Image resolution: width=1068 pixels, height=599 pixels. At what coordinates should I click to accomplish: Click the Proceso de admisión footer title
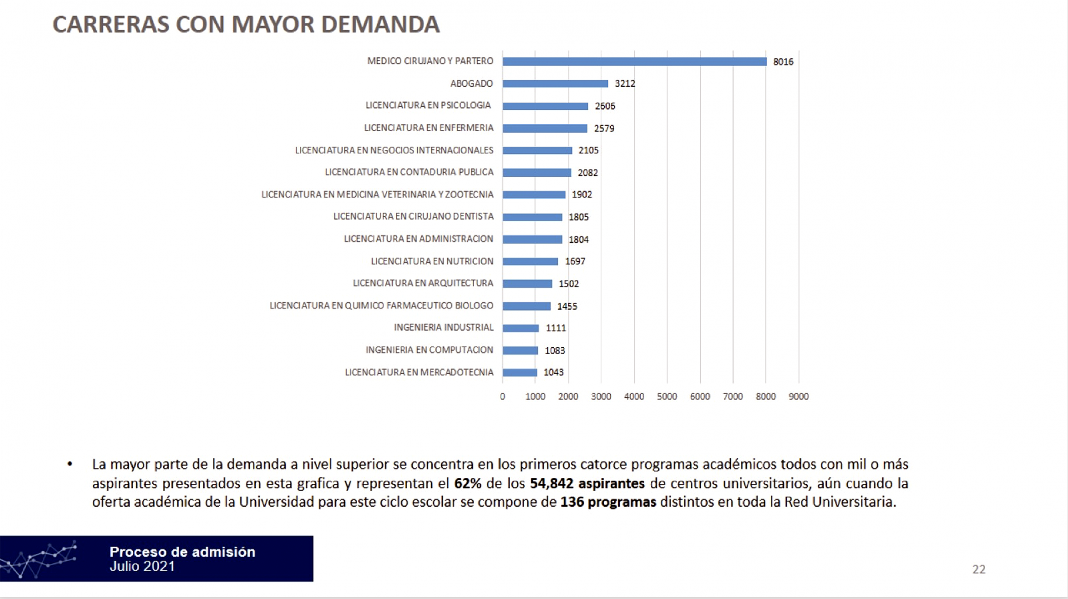pos(182,552)
